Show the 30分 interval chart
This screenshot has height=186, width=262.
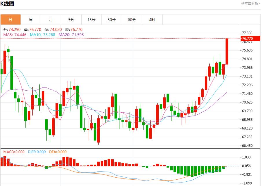click(x=112, y=20)
